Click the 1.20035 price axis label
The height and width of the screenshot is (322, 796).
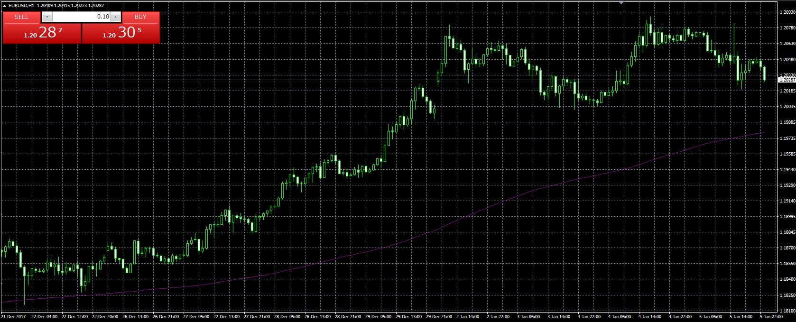click(x=787, y=107)
